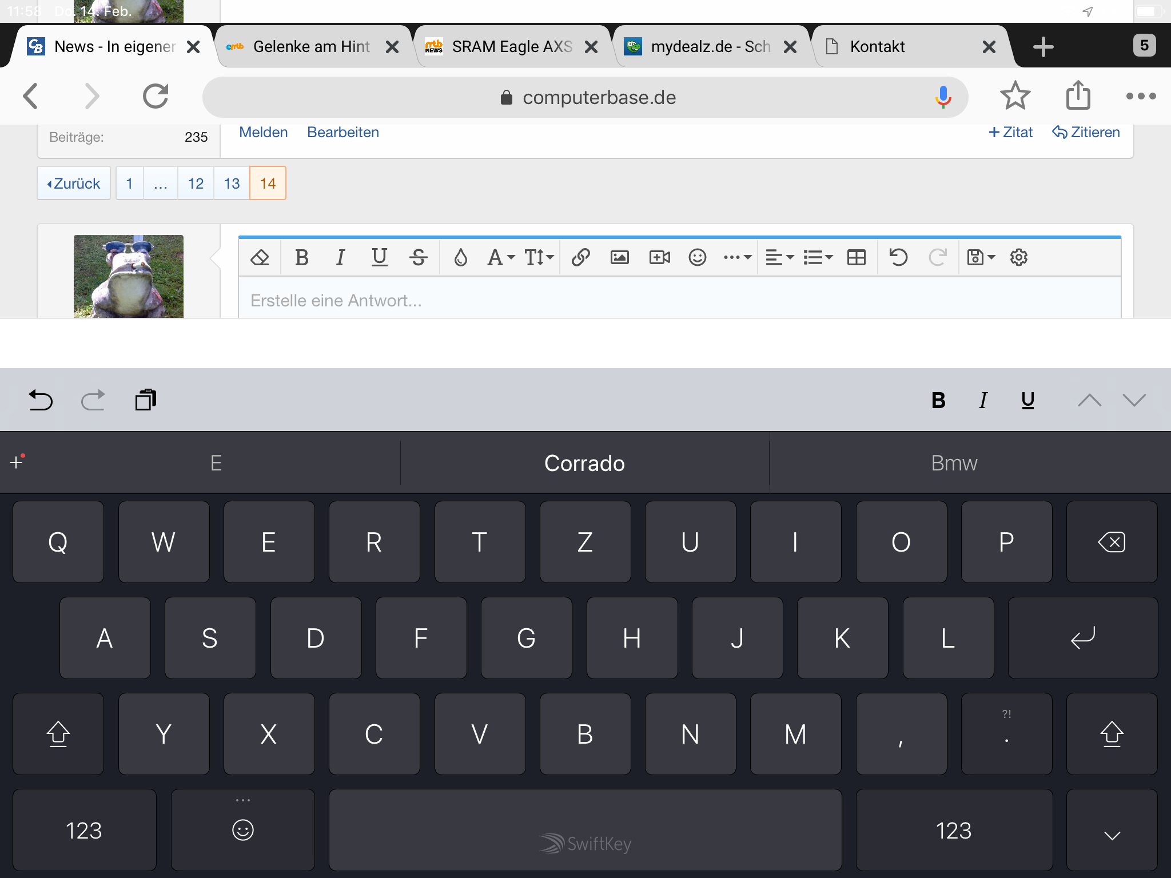Open the smiley emoji picker in editor toolbar
The width and height of the screenshot is (1171, 878).
pos(697,257)
